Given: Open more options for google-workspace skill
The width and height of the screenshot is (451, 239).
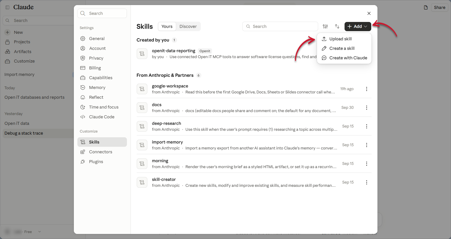Looking at the screenshot, I should click(366, 89).
